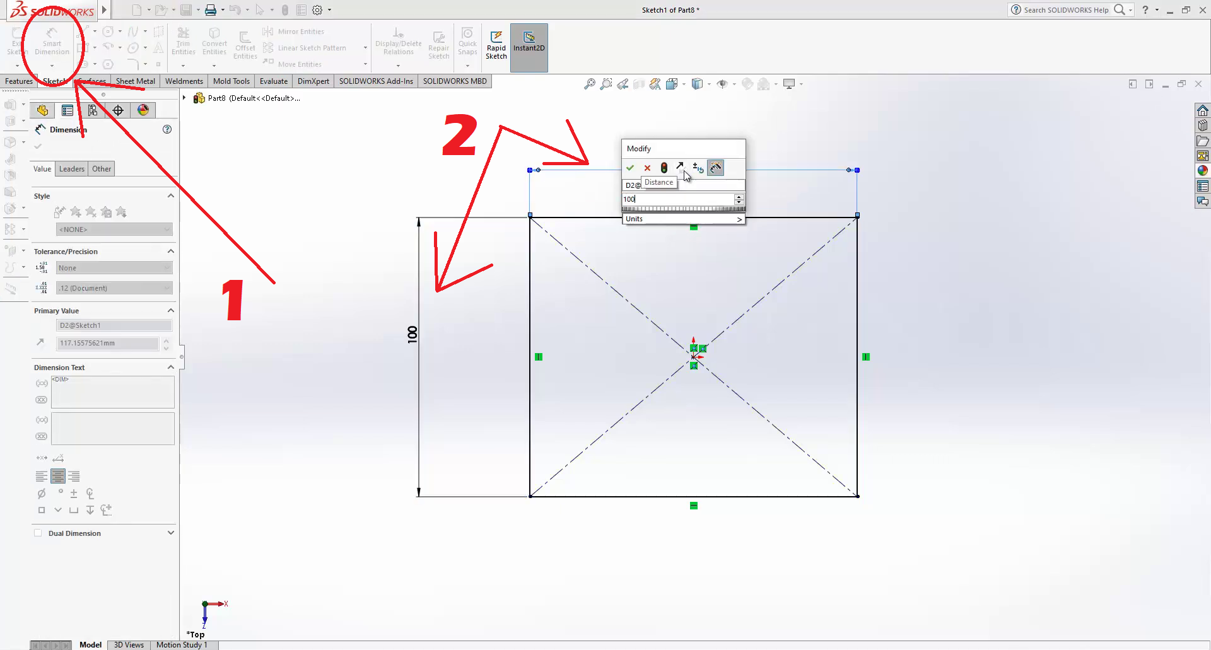
Task: Confirm the value with the green checkmark
Action: click(x=629, y=168)
